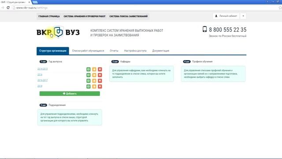This screenshot has width=282, height=159.
Task: Open Система хранения и проверки работ
Action: (x=84, y=16)
